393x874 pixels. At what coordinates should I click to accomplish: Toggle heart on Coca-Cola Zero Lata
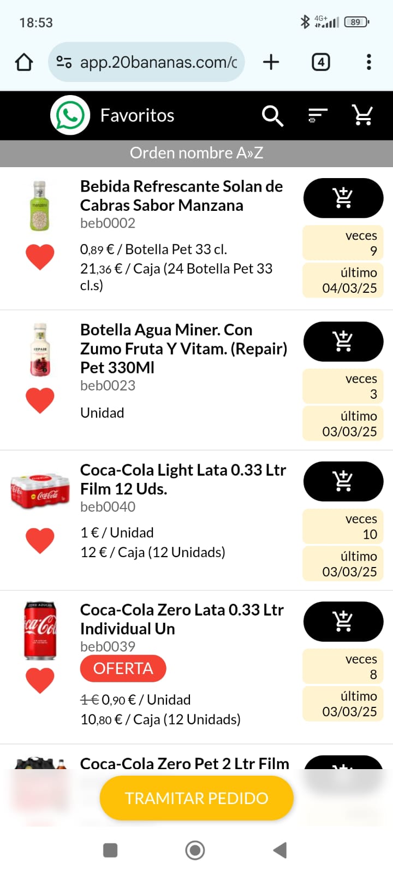(40, 681)
